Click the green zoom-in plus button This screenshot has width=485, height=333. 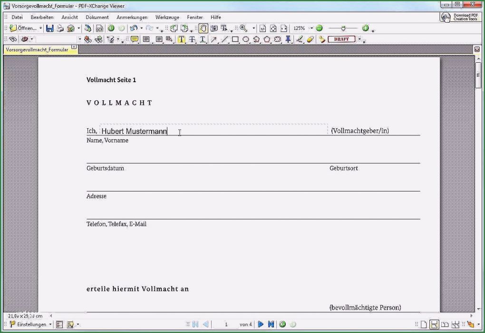[x=365, y=29]
